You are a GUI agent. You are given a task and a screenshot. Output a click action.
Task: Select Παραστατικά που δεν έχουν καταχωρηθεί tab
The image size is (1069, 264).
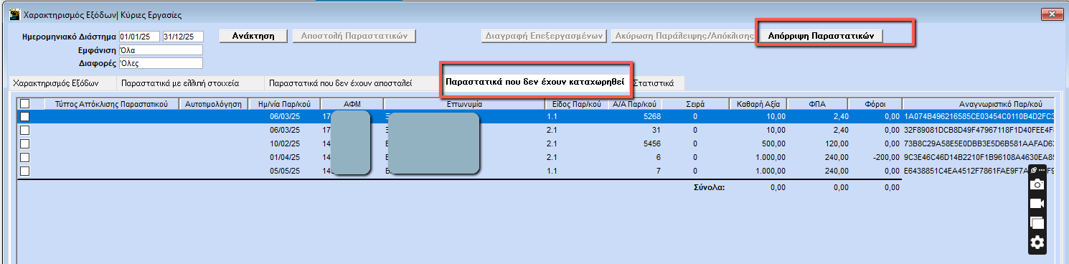click(x=536, y=81)
